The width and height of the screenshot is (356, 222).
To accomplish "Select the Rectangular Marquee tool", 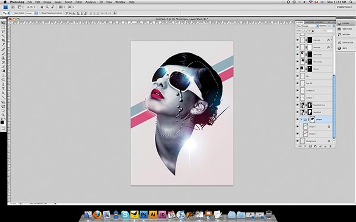I will click(x=3, y=27).
